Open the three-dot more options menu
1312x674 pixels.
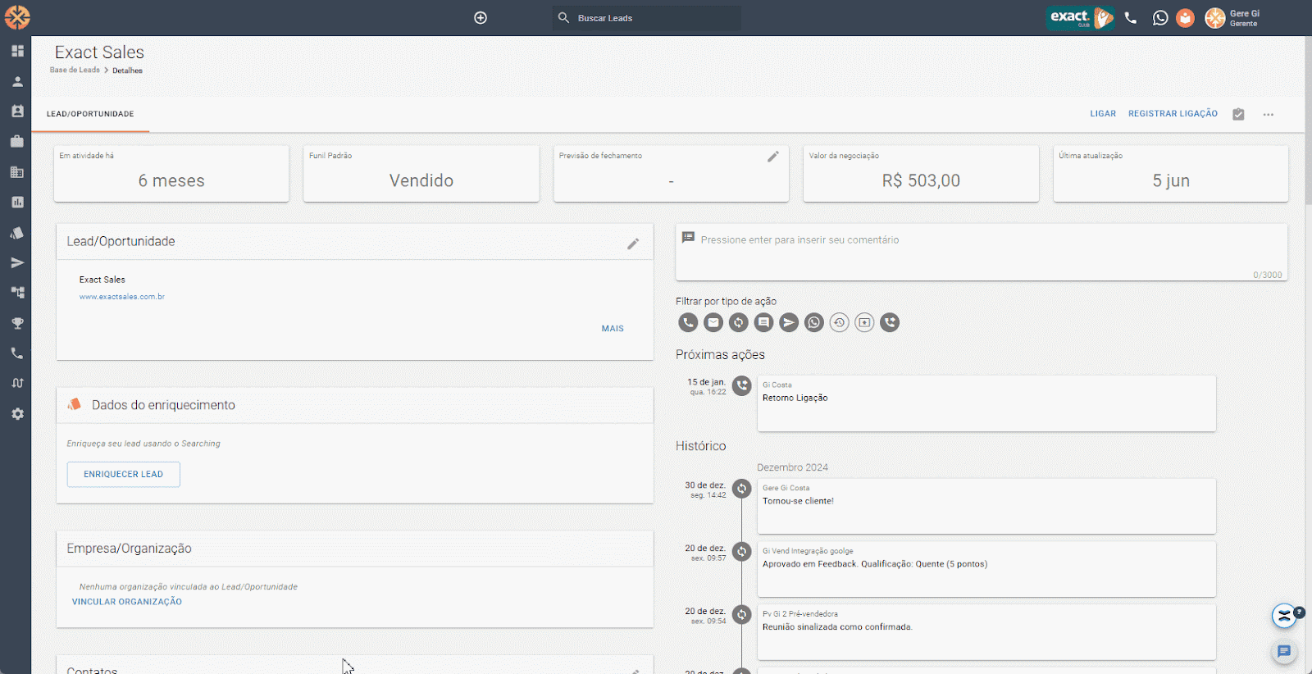1269,115
